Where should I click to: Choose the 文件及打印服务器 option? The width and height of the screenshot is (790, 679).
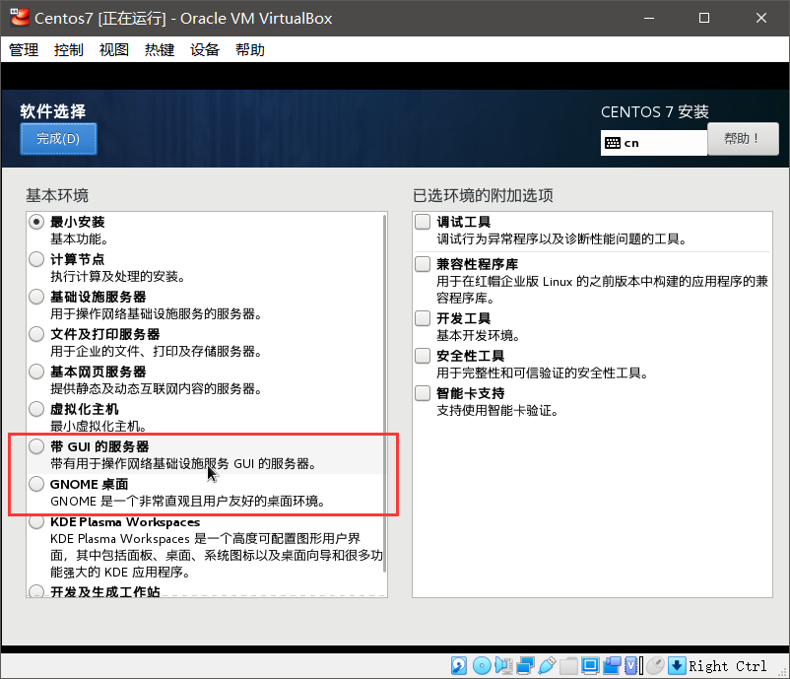[36, 334]
